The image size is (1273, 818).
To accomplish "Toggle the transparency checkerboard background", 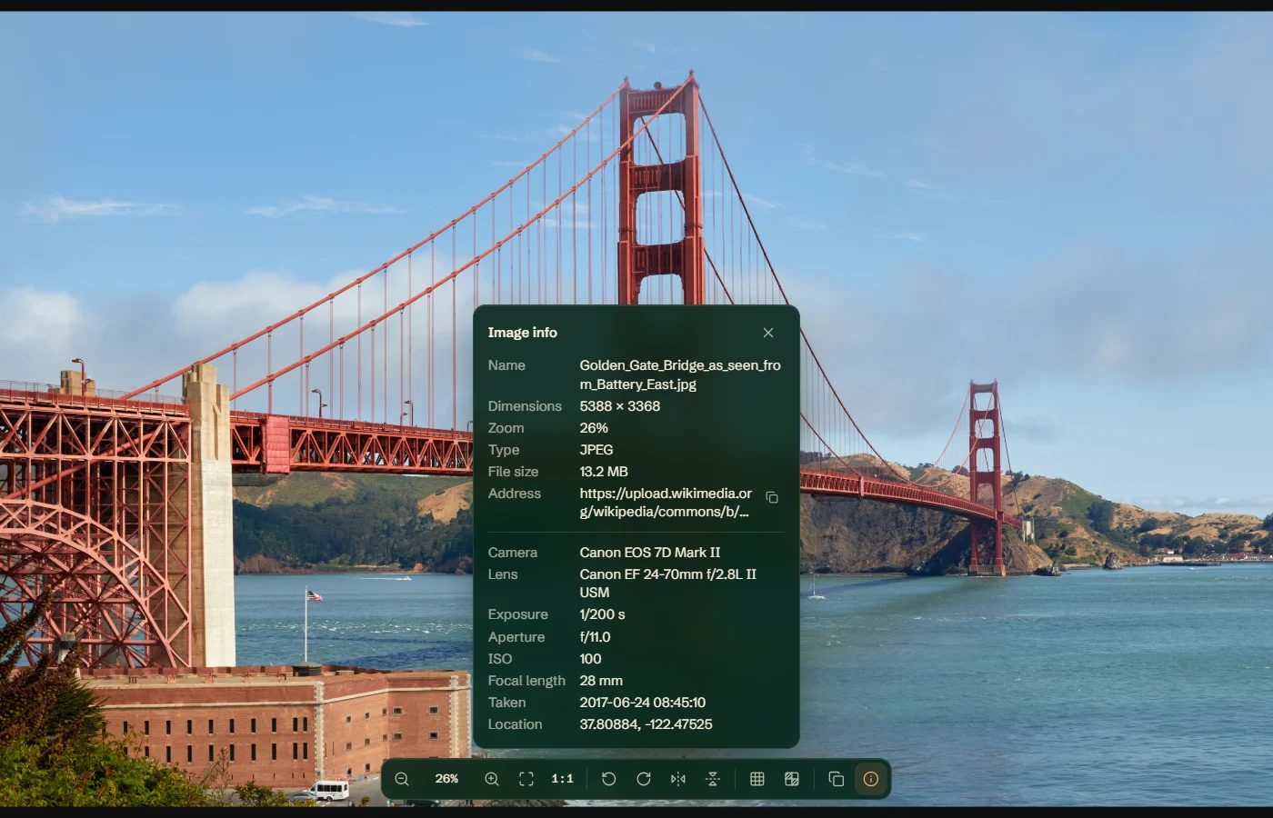I will click(792, 779).
